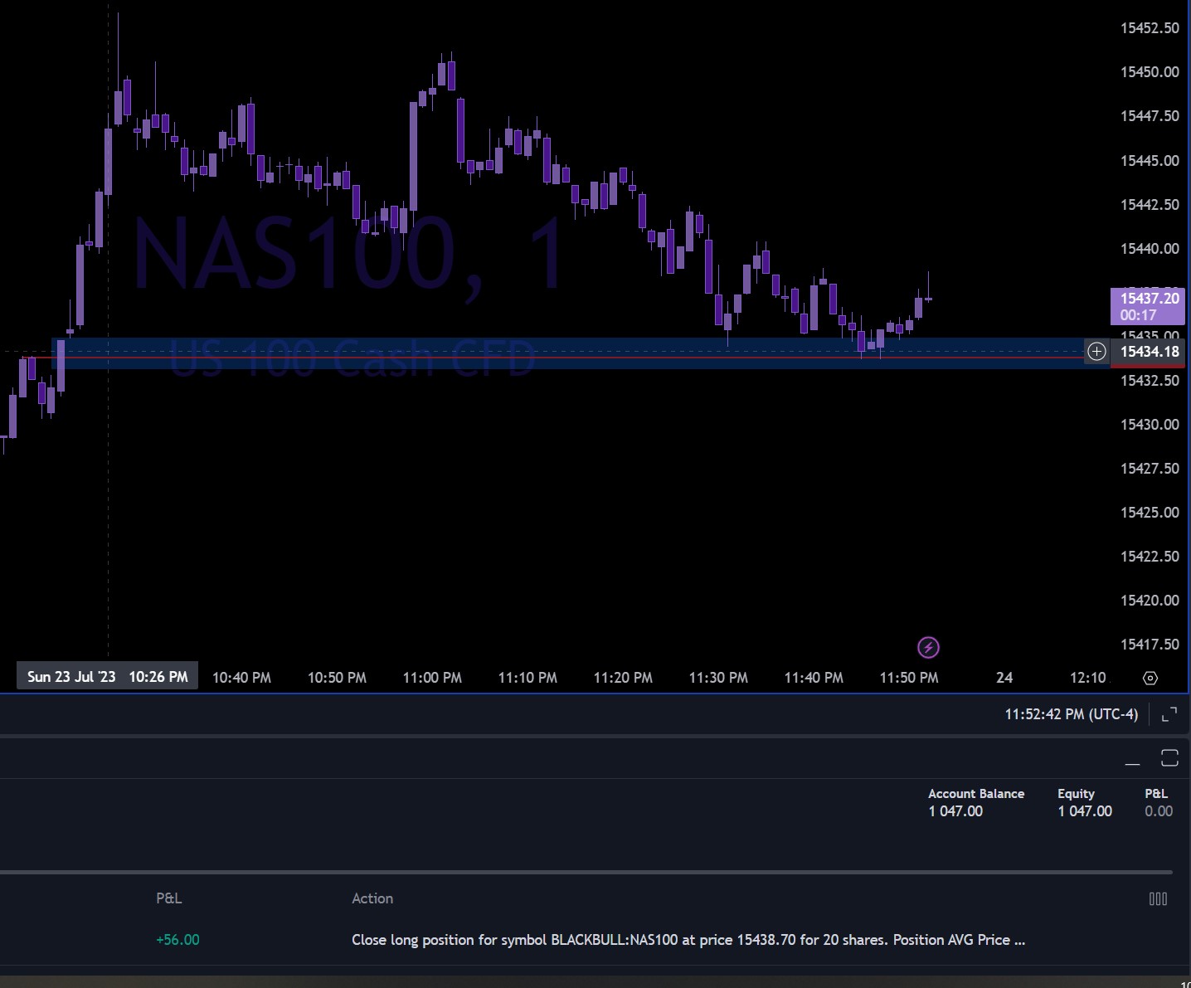
Task: Click the +56.00 profit value
Action: [177, 940]
